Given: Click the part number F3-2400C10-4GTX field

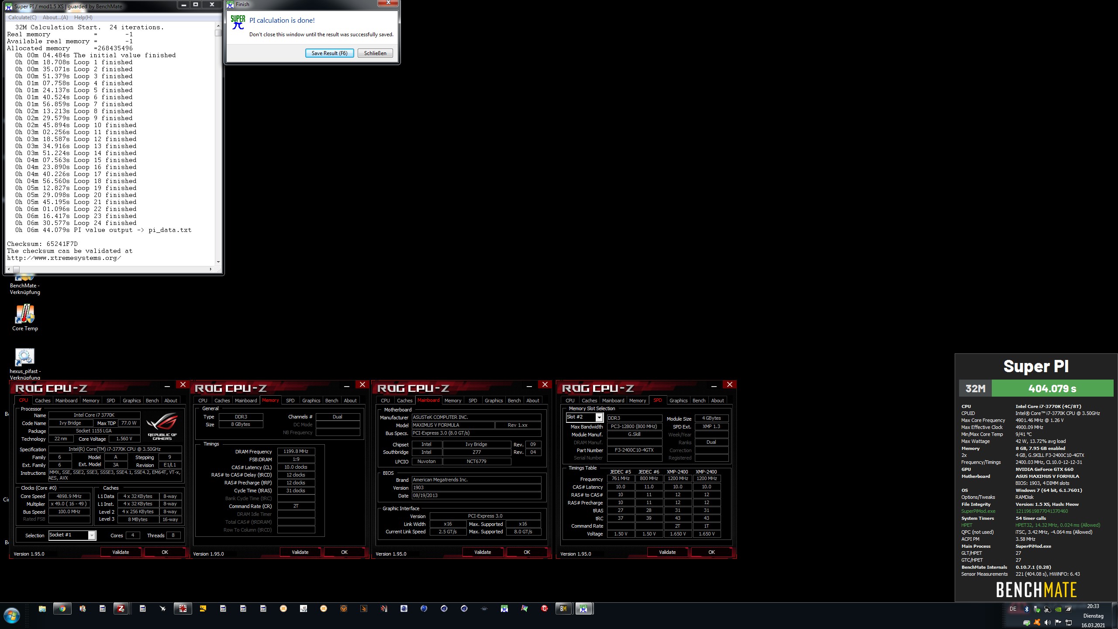Looking at the screenshot, I should pos(634,450).
